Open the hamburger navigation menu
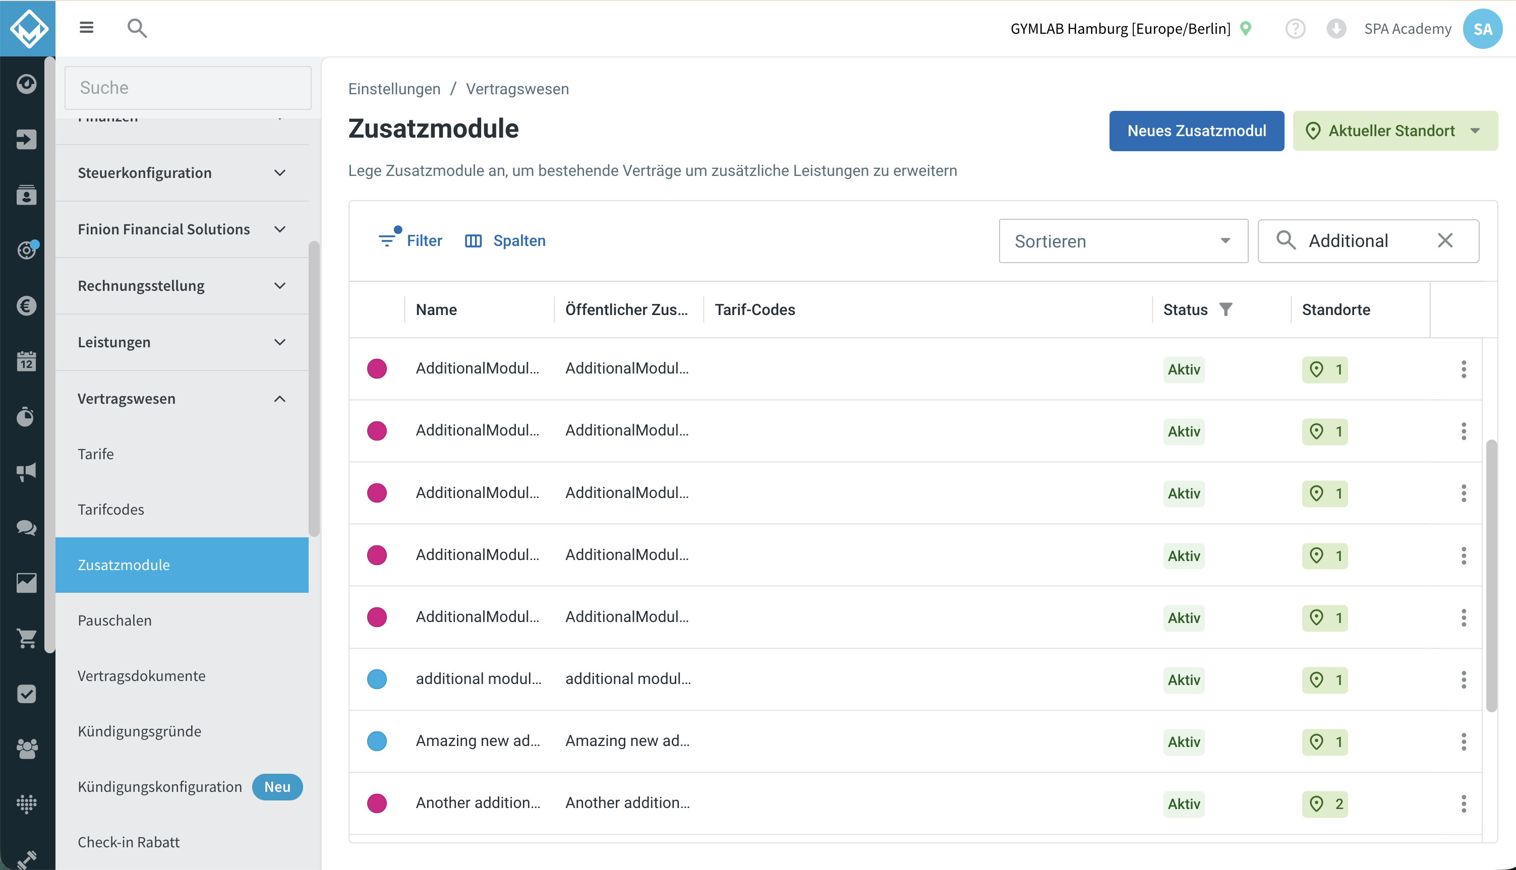Image resolution: width=1516 pixels, height=870 pixels. (87, 28)
